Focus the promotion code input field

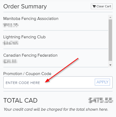click(49, 82)
